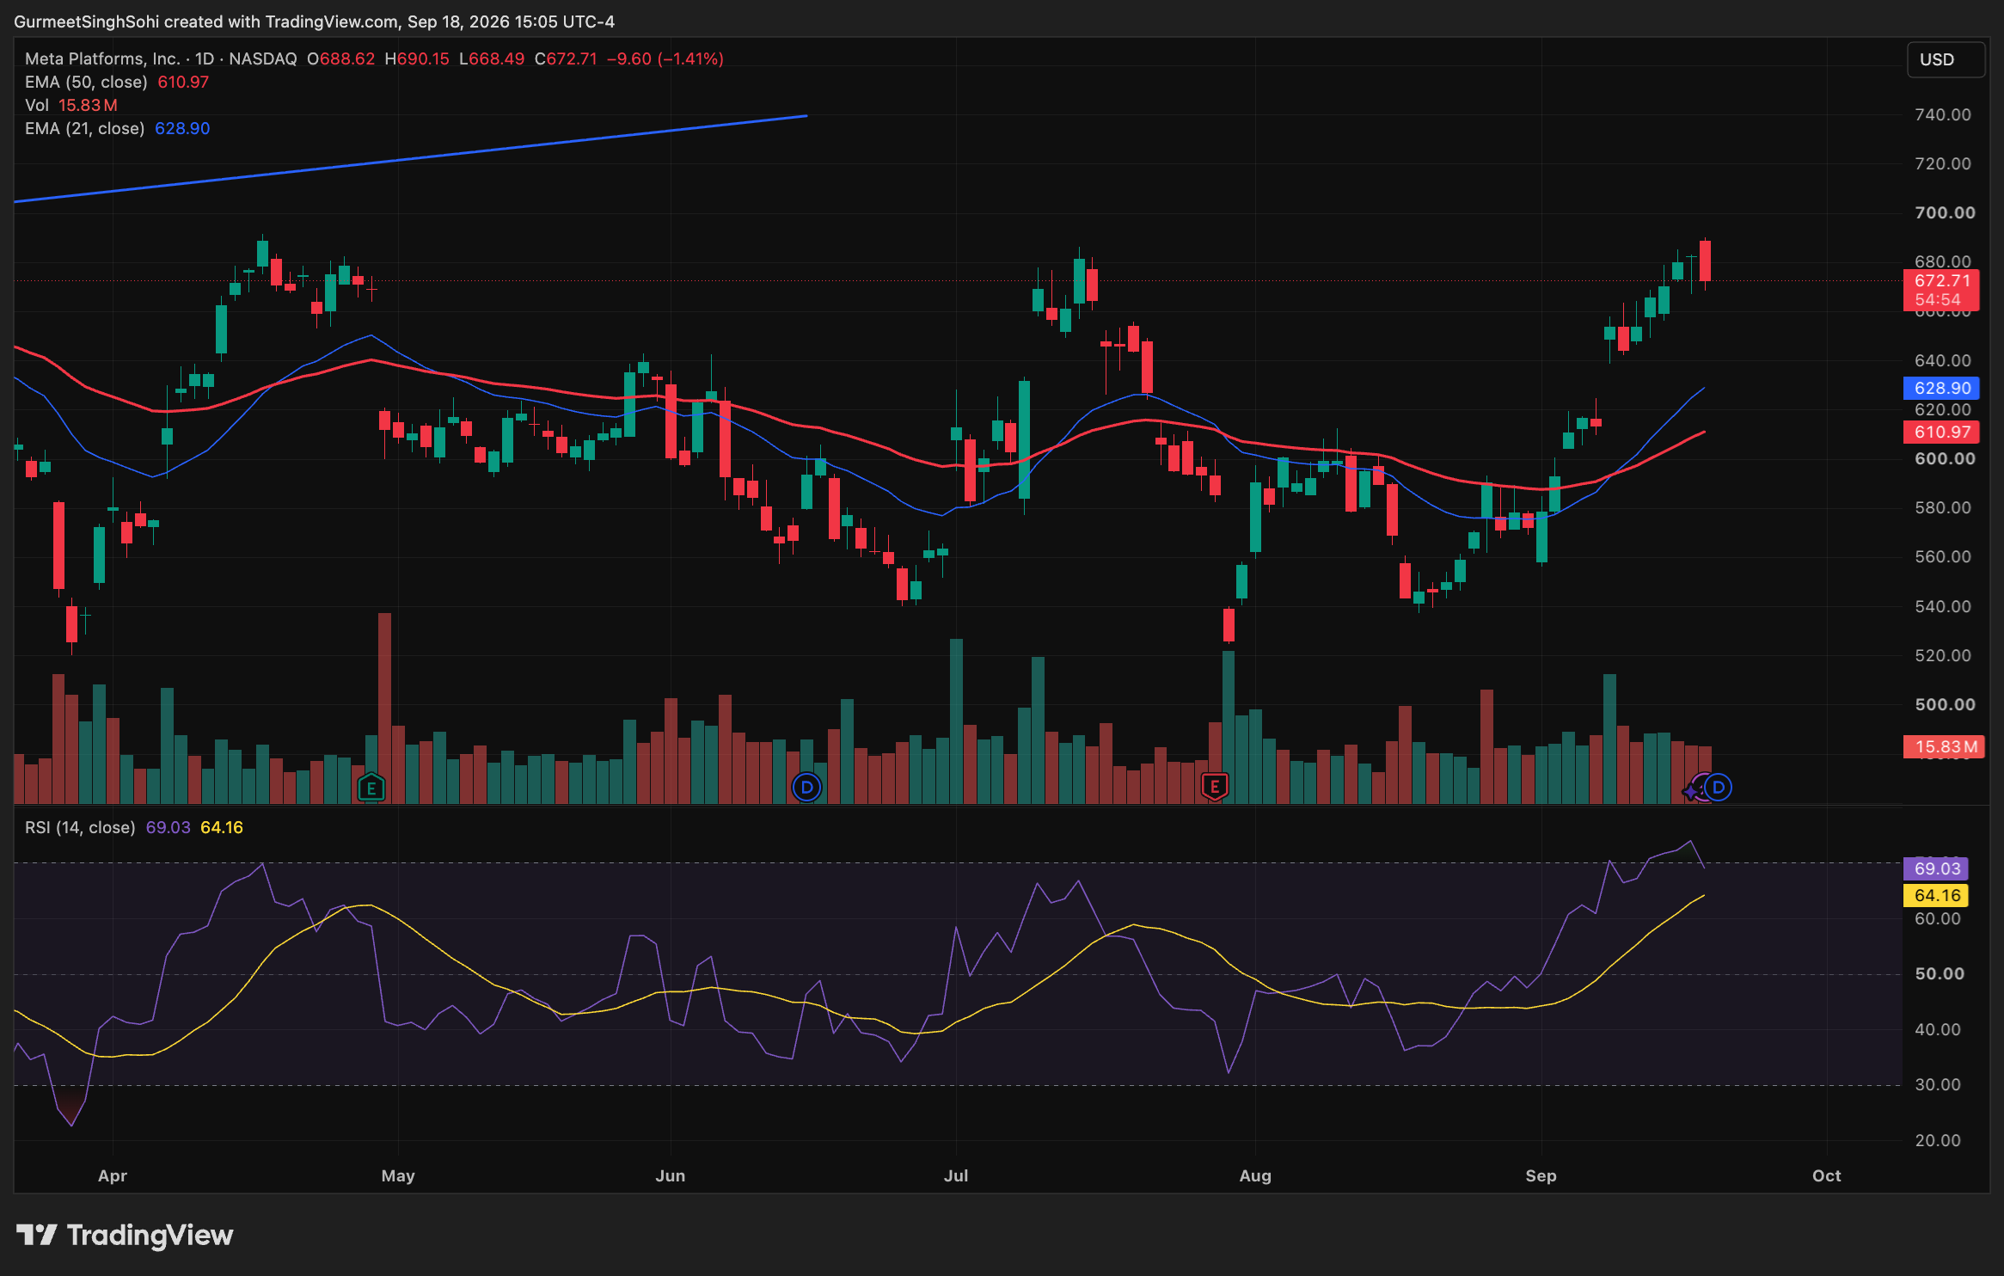Click the red 672.71 current price axis label
This screenshot has width=2004, height=1276.
pyautogui.click(x=1941, y=280)
